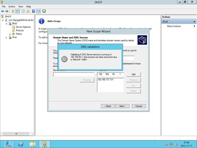Screen dimensions: 197x148
Task: Click the Add a Scope heading text
Action: tap(54, 21)
